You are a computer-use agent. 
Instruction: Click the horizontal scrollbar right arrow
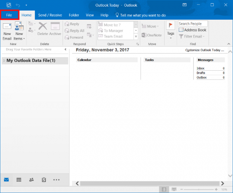click(x=223, y=183)
